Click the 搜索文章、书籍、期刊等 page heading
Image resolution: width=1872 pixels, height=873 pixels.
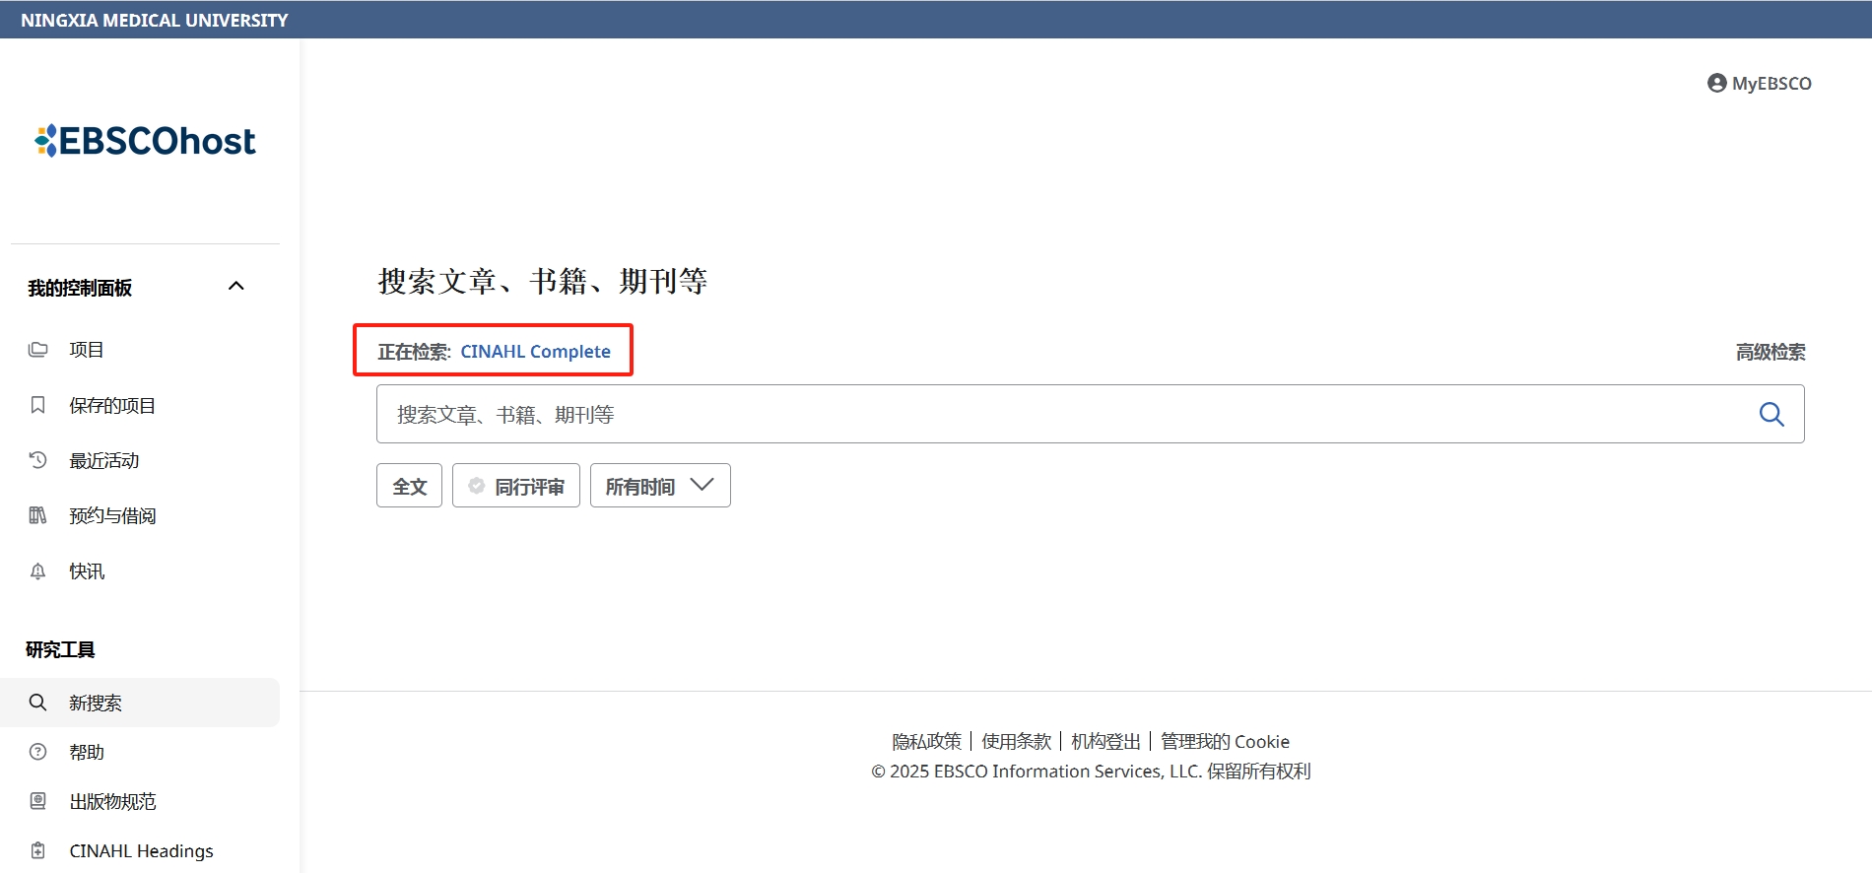pyautogui.click(x=543, y=282)
